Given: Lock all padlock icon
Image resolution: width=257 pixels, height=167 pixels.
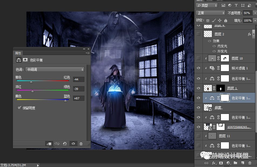Looking at the screenshot, I should (226, 20).
